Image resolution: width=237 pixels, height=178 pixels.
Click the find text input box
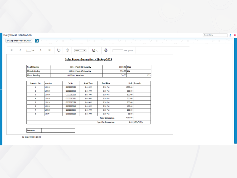(118, 51)
